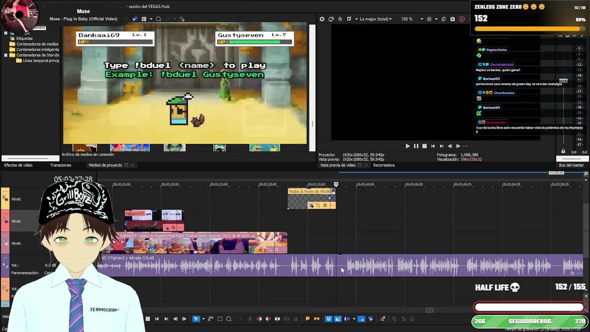Pause the video preview
590x332 pixels.
416,146
